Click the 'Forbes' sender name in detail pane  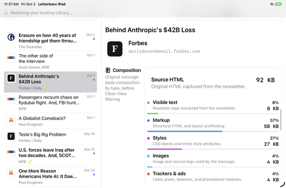click(x=138, y=43)
